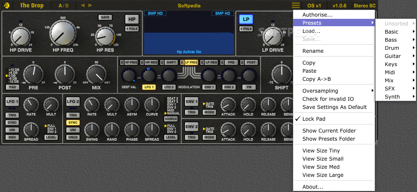Toggle LFO 2 ONCE mode
The image size is (417, 192).
(73, 137)
